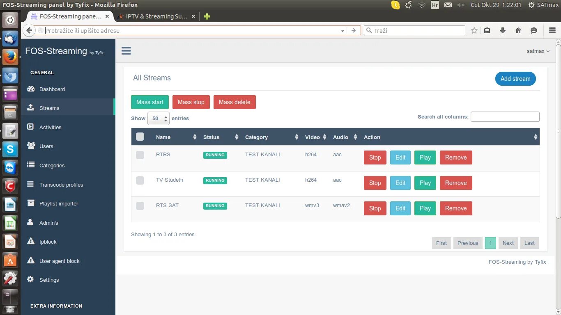
Task: Open Streams in the sidebar menu
Action: pos(68,108)
